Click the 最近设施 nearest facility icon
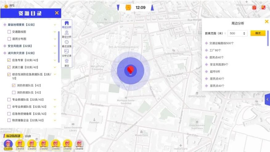The height and width of the screenshot is (152, 270). click(x=67, y=43)
